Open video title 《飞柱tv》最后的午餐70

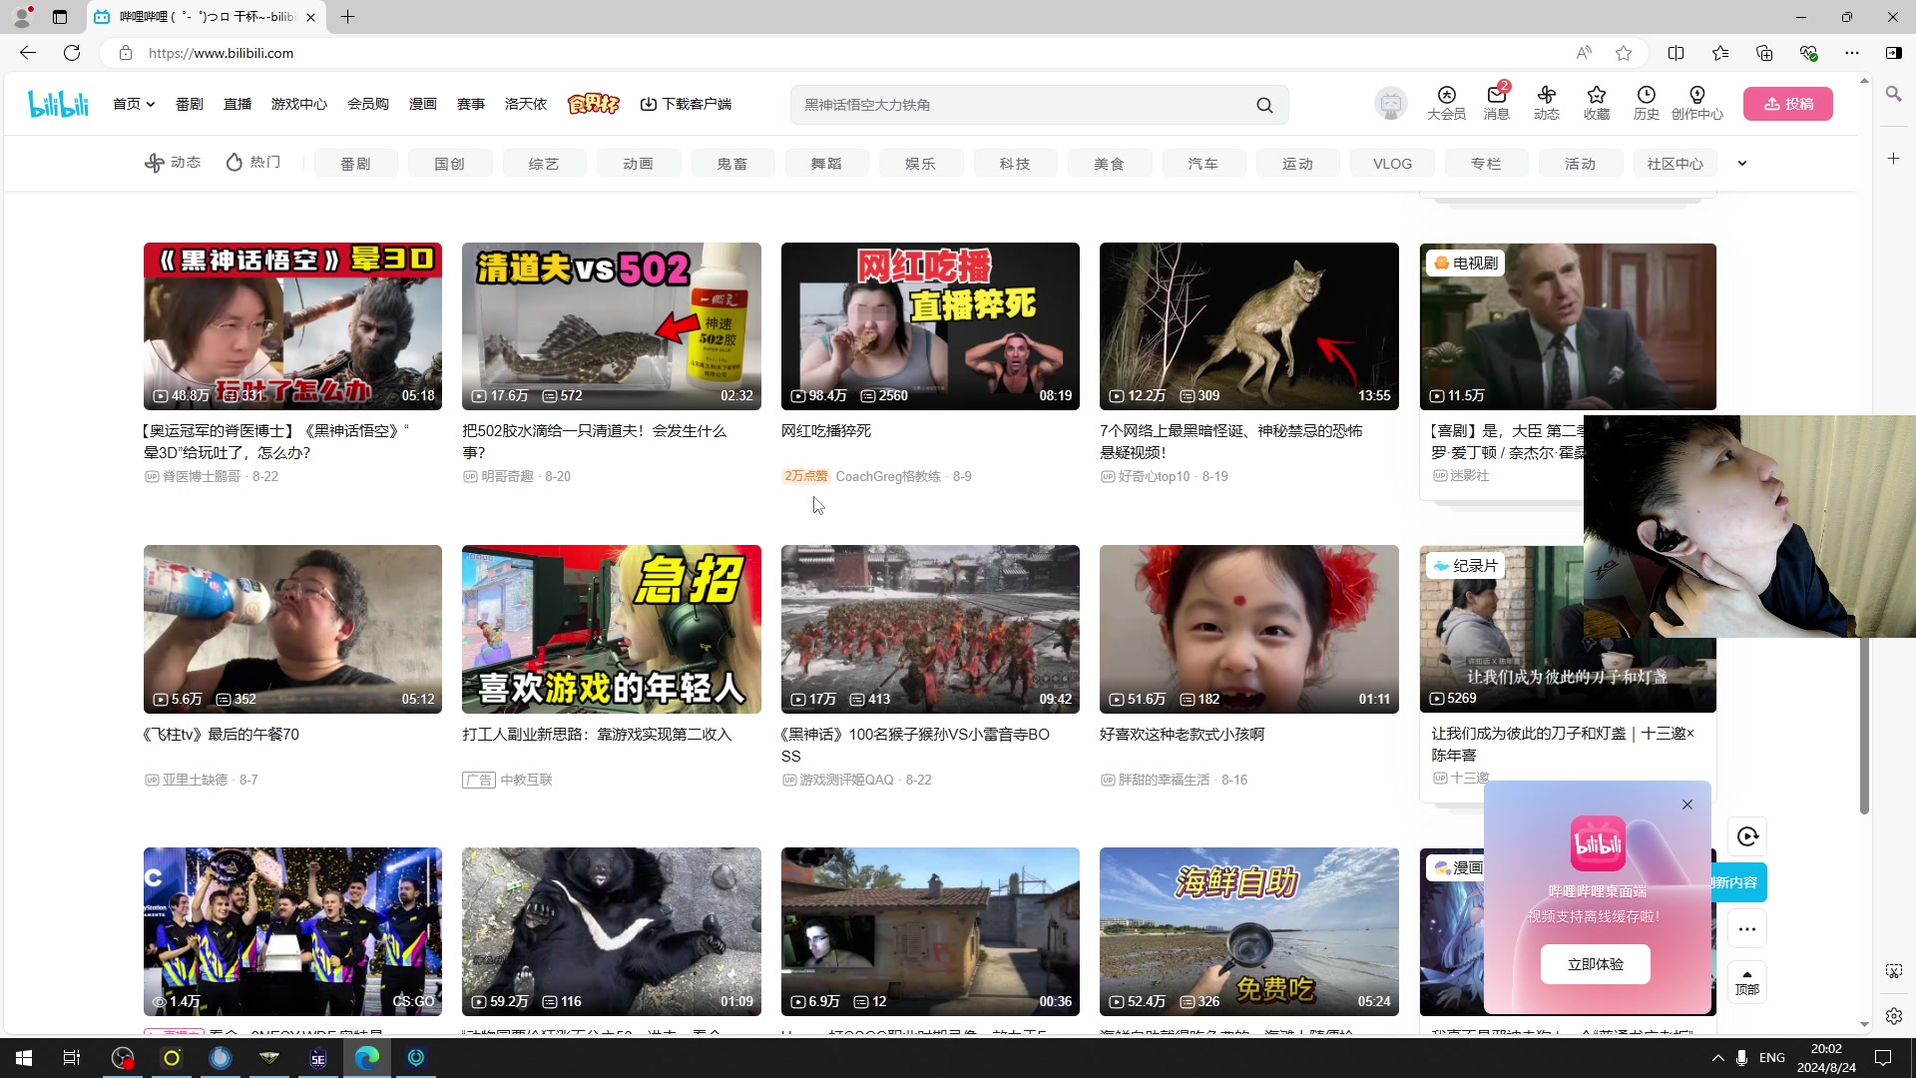[222, 735]
